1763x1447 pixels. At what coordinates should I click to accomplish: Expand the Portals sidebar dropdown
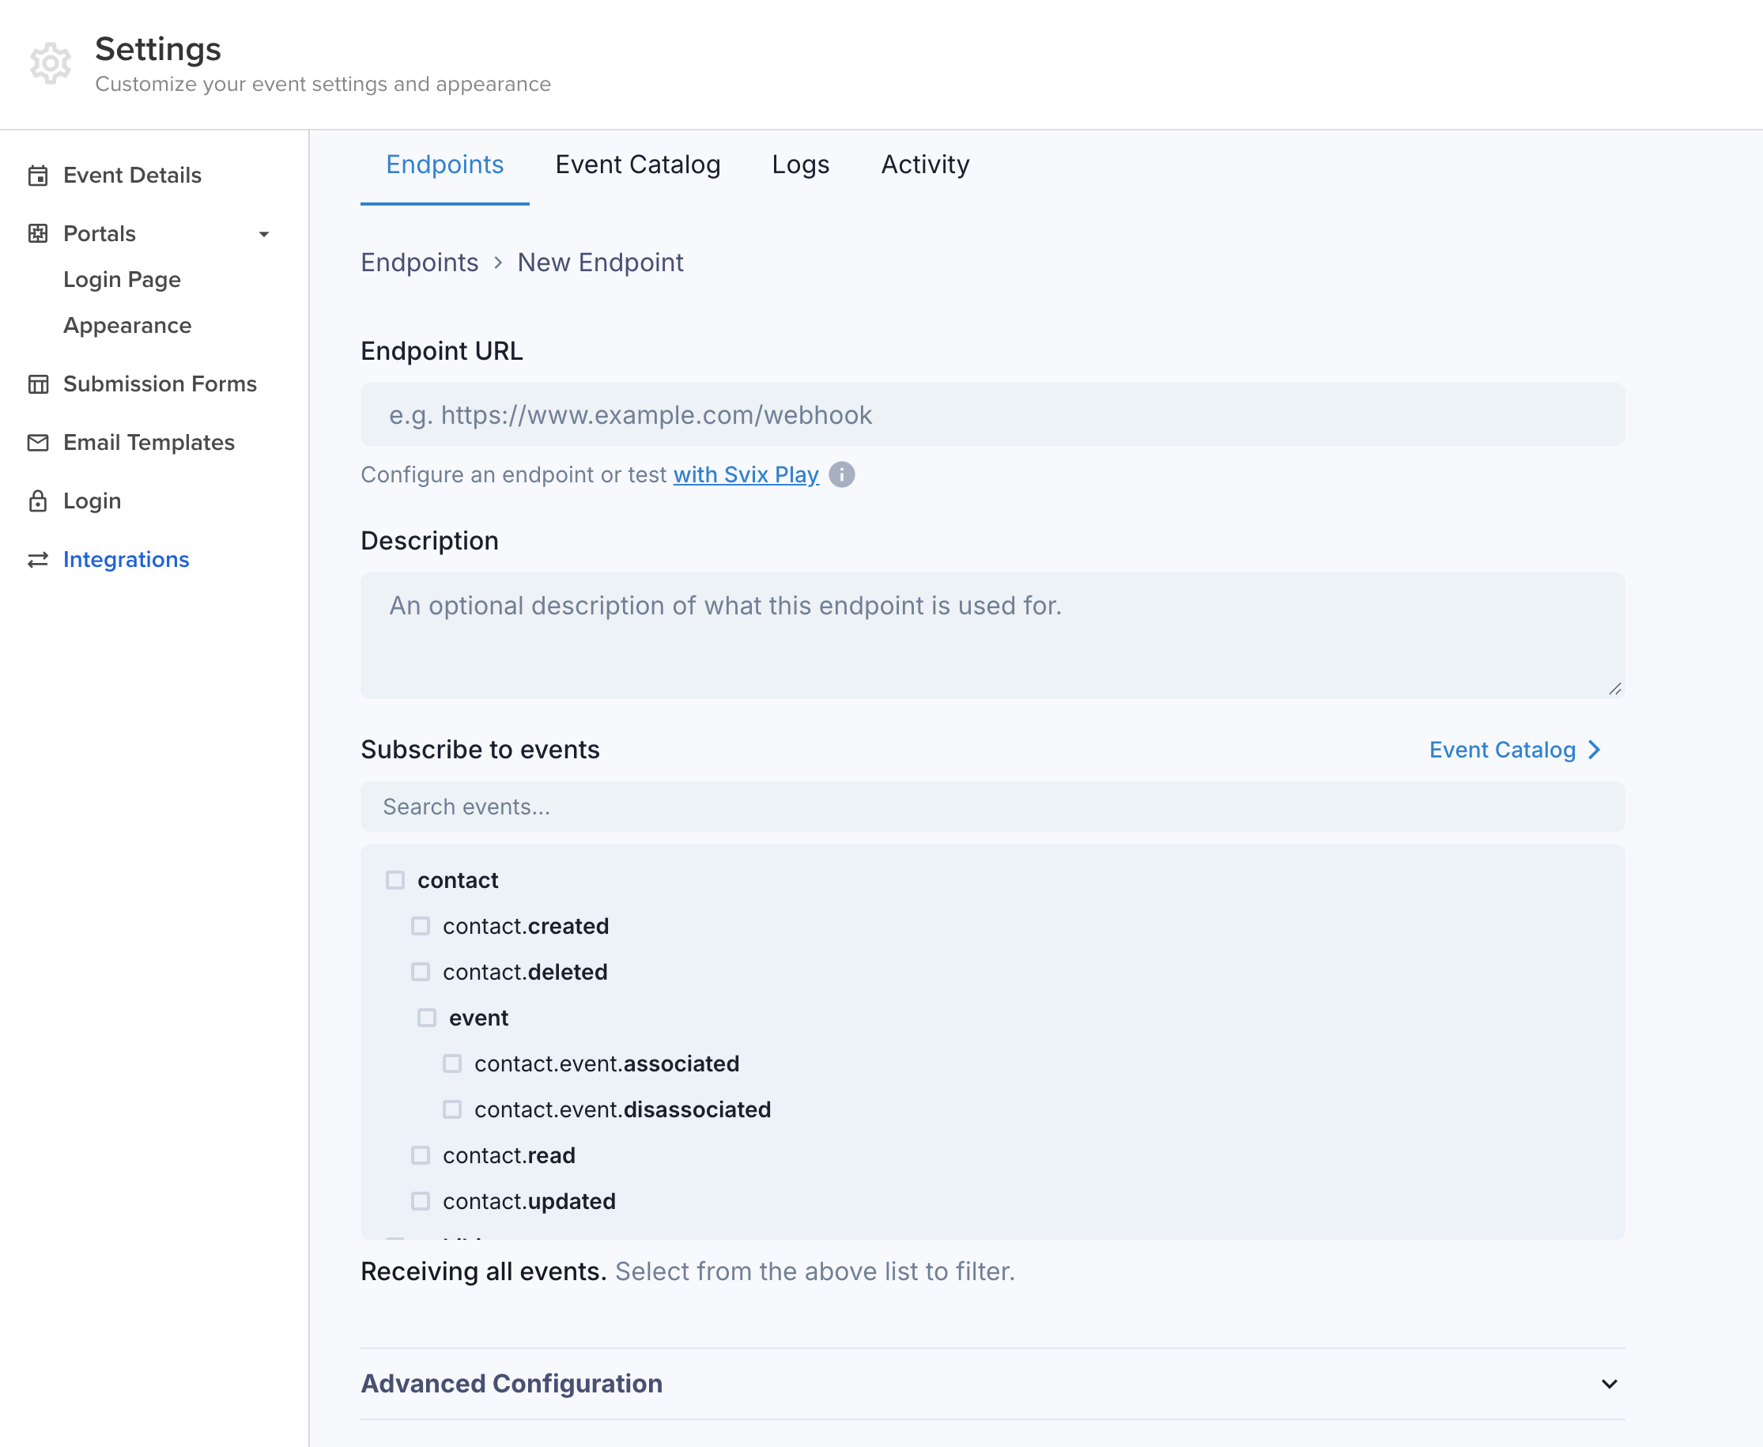264,234
